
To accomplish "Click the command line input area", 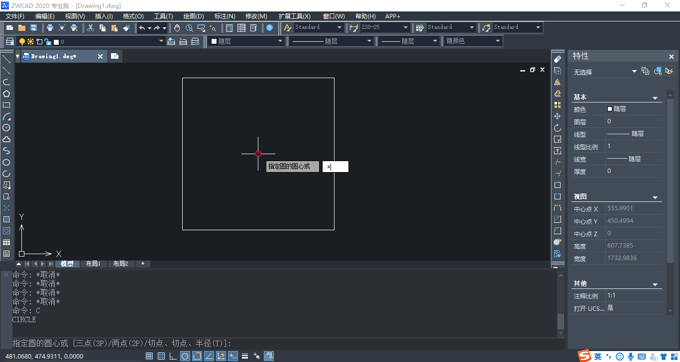I will point(199,343).
